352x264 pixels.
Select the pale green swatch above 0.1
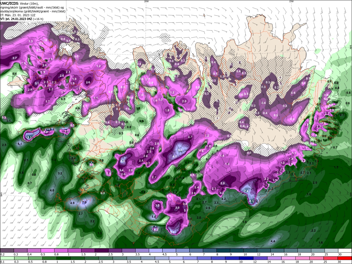point(7,258)
